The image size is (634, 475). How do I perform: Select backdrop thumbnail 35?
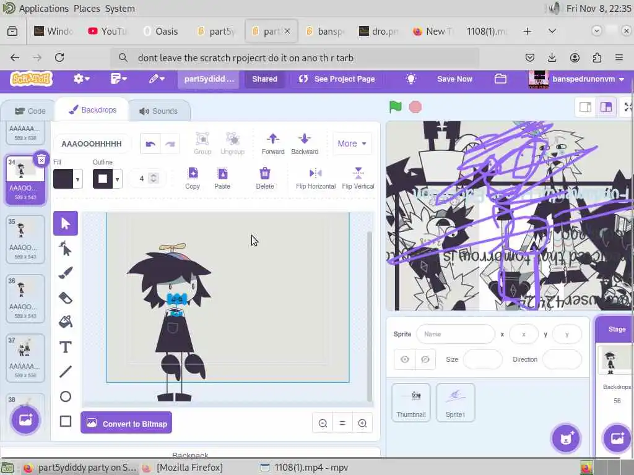[x=25, y=239]
